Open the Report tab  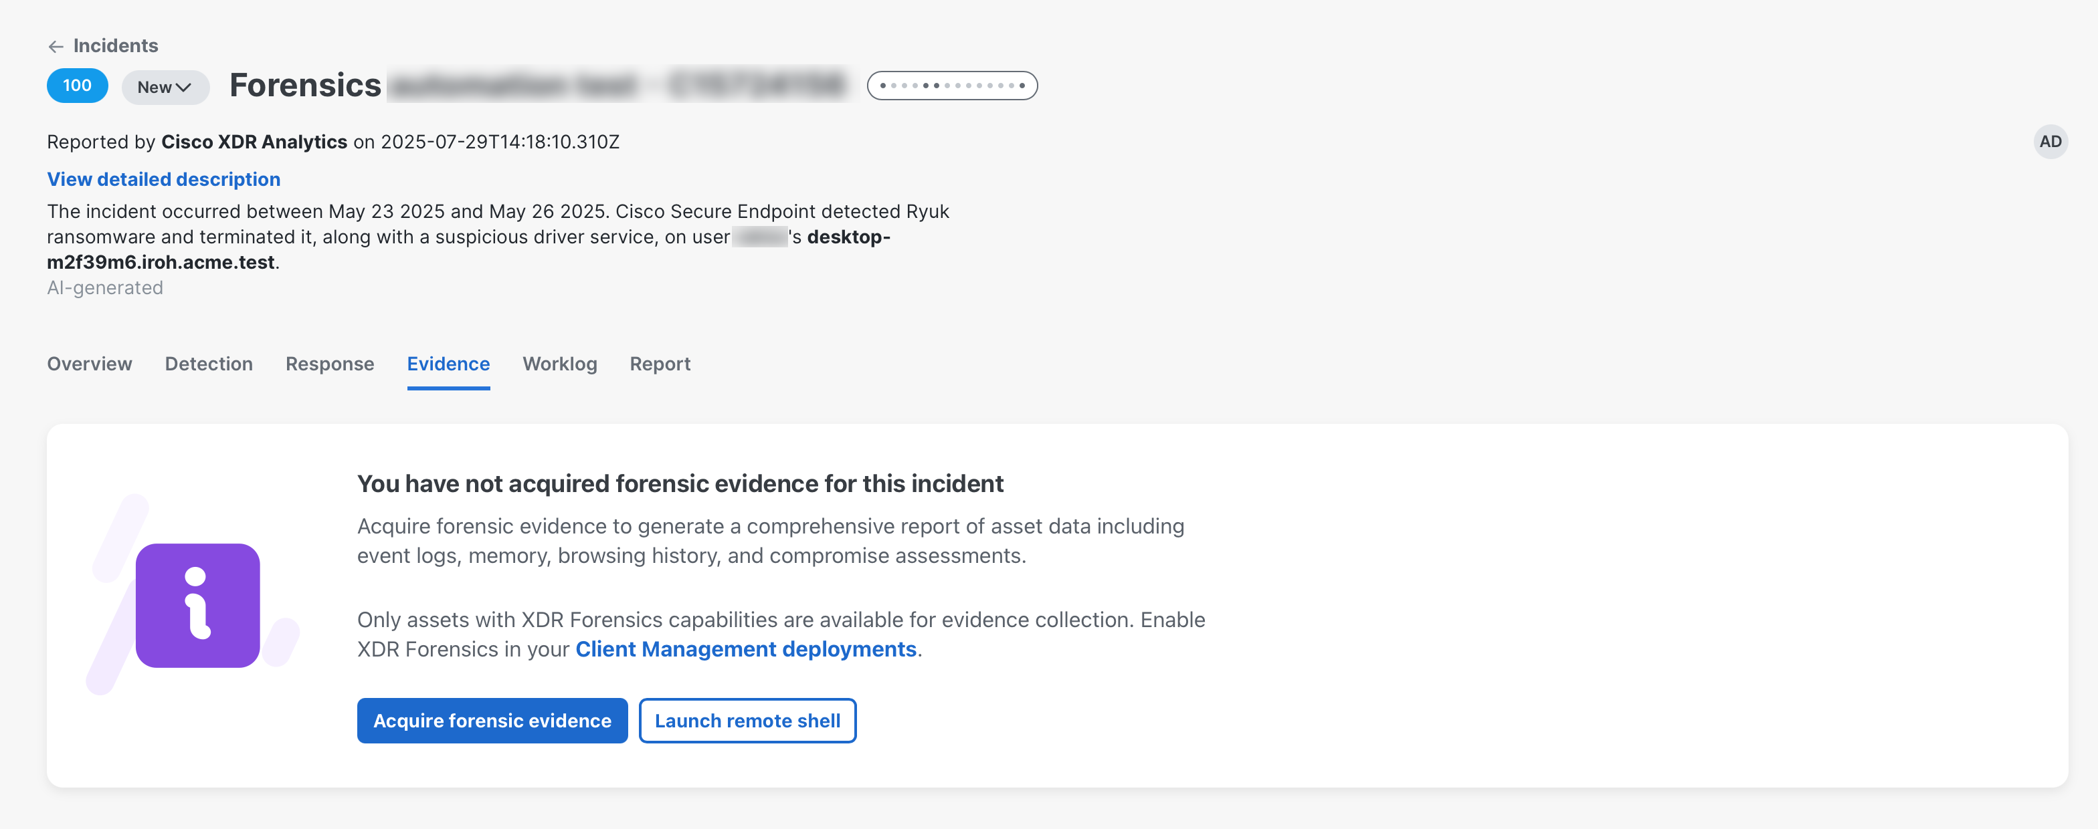coord(660,364)
